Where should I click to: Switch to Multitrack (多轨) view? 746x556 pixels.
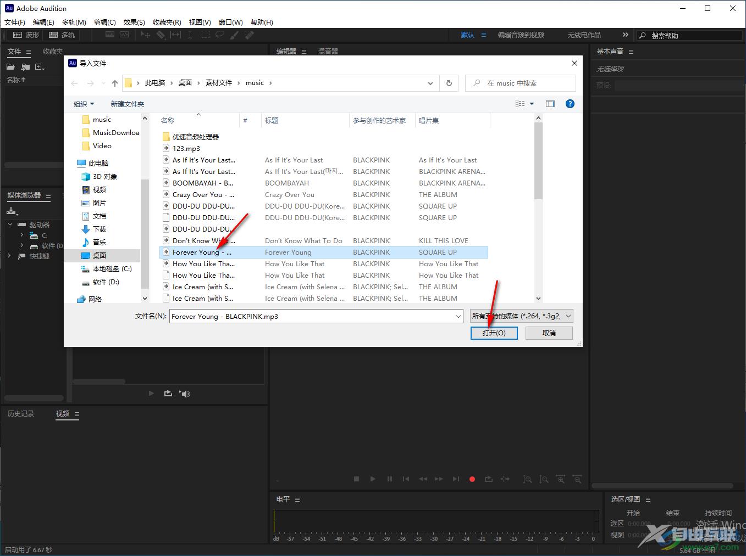62,35
